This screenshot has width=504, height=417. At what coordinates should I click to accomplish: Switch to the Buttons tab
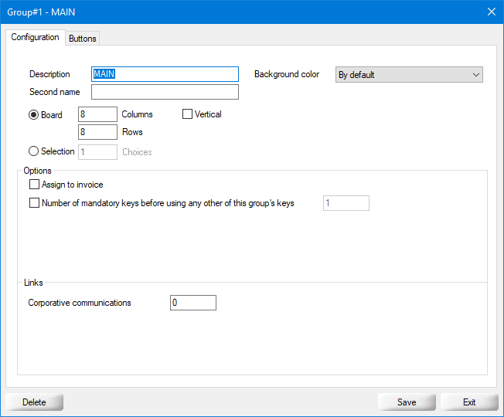click(x=83, y=39)
